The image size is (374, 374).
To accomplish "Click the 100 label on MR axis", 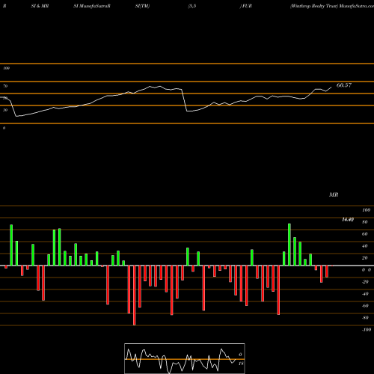I will [x=366, y=210].
